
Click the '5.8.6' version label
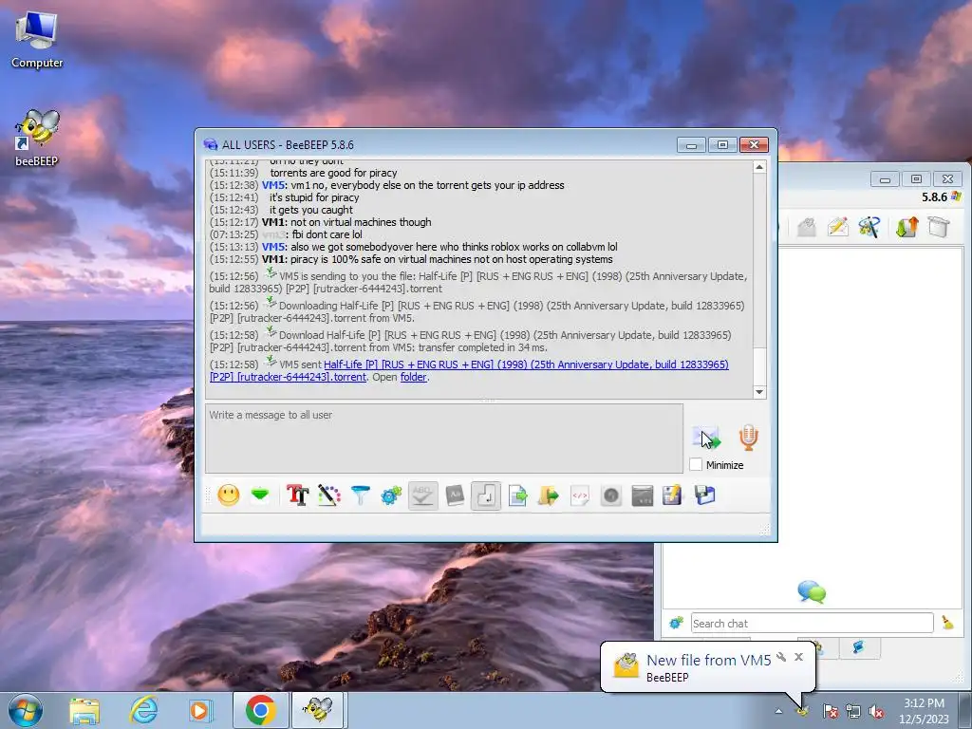click(934, 197)
